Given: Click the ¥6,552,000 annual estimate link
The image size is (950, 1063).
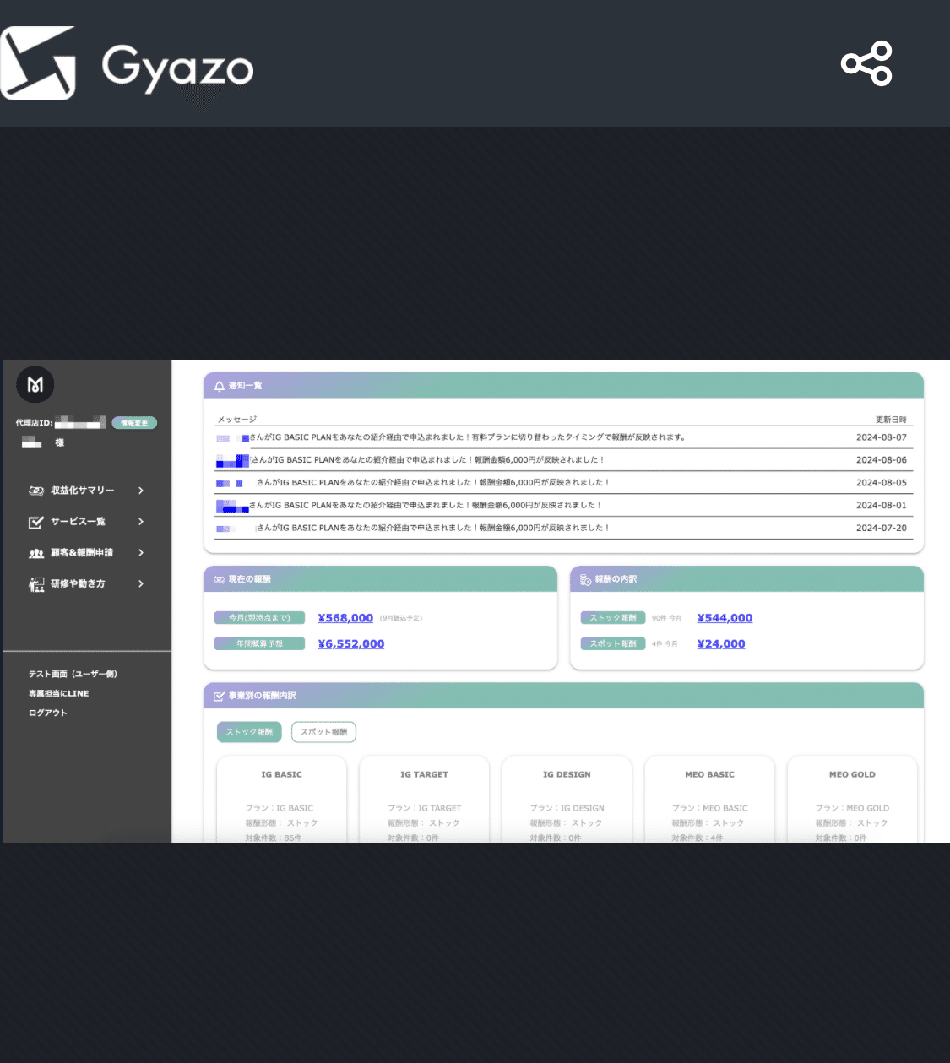Looking at the screenshot, I should [351, 643].
